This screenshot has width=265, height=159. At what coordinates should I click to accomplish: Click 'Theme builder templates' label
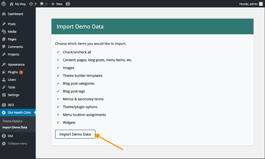pos(82,76)
